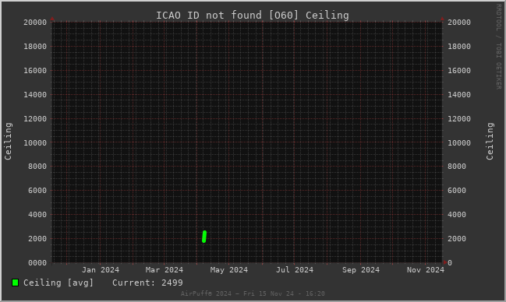Click the 'Ceiling [avg]' legend label
Screen dimensions: 506x302
click(58, 283)
